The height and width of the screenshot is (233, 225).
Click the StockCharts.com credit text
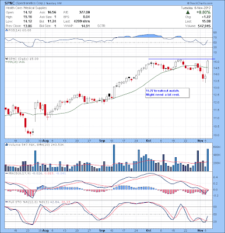pyautogui.click(x=200, y=3)
